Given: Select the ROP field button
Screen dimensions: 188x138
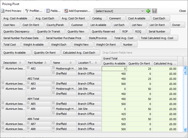Looking at the screenshot, I should click(127, 31).
